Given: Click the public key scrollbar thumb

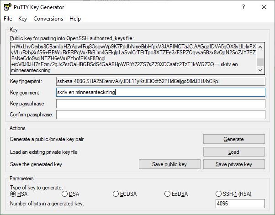Looking at the screenshot, I should [260, 62].
